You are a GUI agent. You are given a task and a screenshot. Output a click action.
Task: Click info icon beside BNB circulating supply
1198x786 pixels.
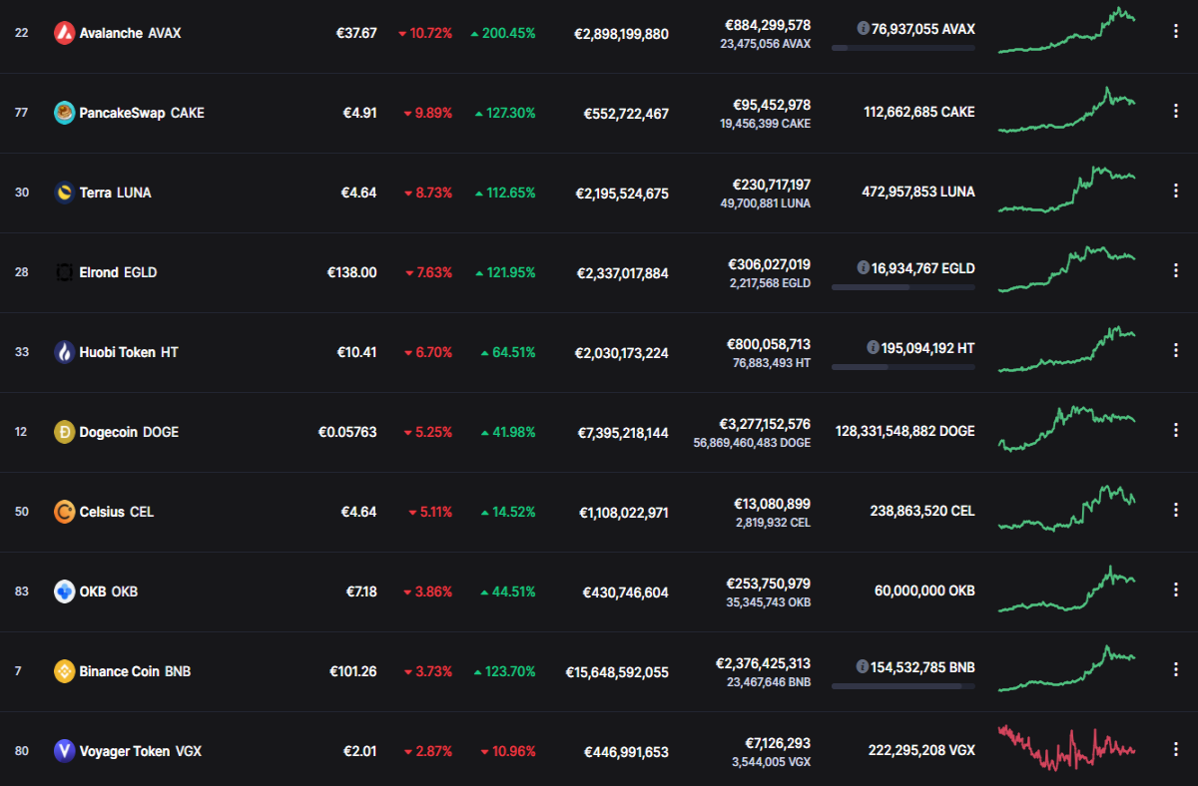863,666
